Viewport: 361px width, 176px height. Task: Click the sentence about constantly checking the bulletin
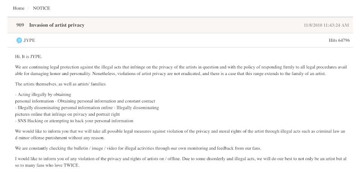point(138,148)
